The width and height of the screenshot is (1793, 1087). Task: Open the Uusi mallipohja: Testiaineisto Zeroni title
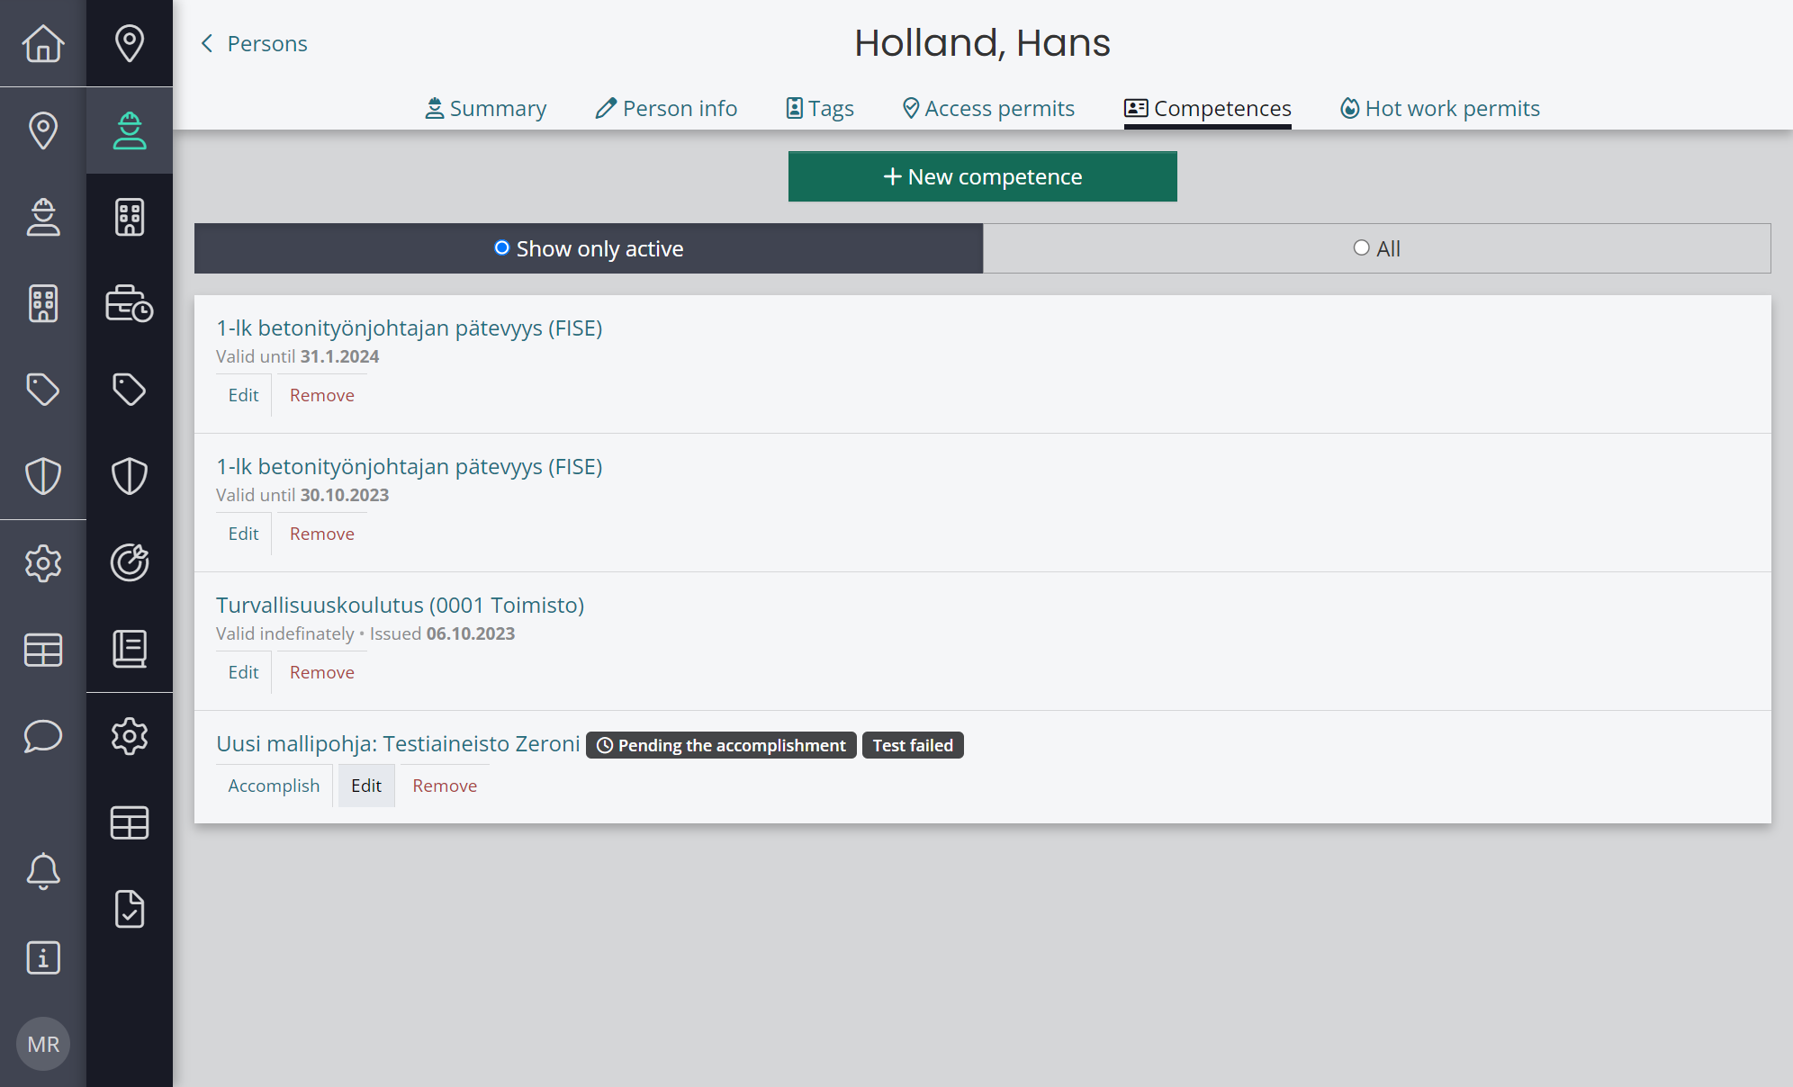398,743
